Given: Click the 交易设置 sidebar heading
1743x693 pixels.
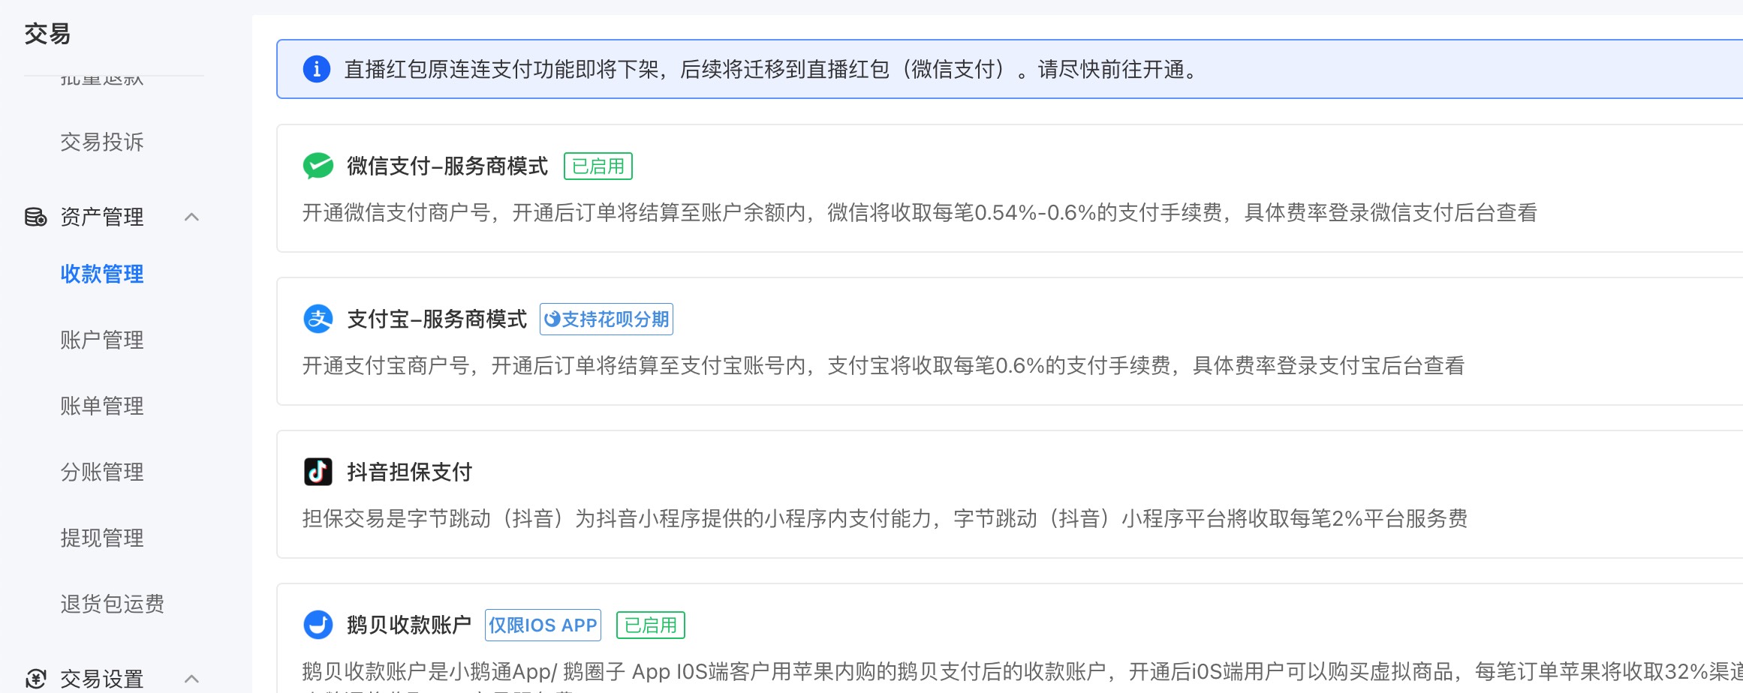Looking at the screenshot, I should point(102,679).
